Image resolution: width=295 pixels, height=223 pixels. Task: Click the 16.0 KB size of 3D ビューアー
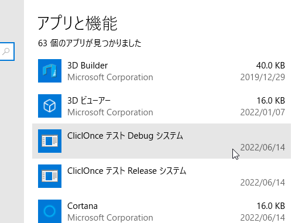(271, 101)
